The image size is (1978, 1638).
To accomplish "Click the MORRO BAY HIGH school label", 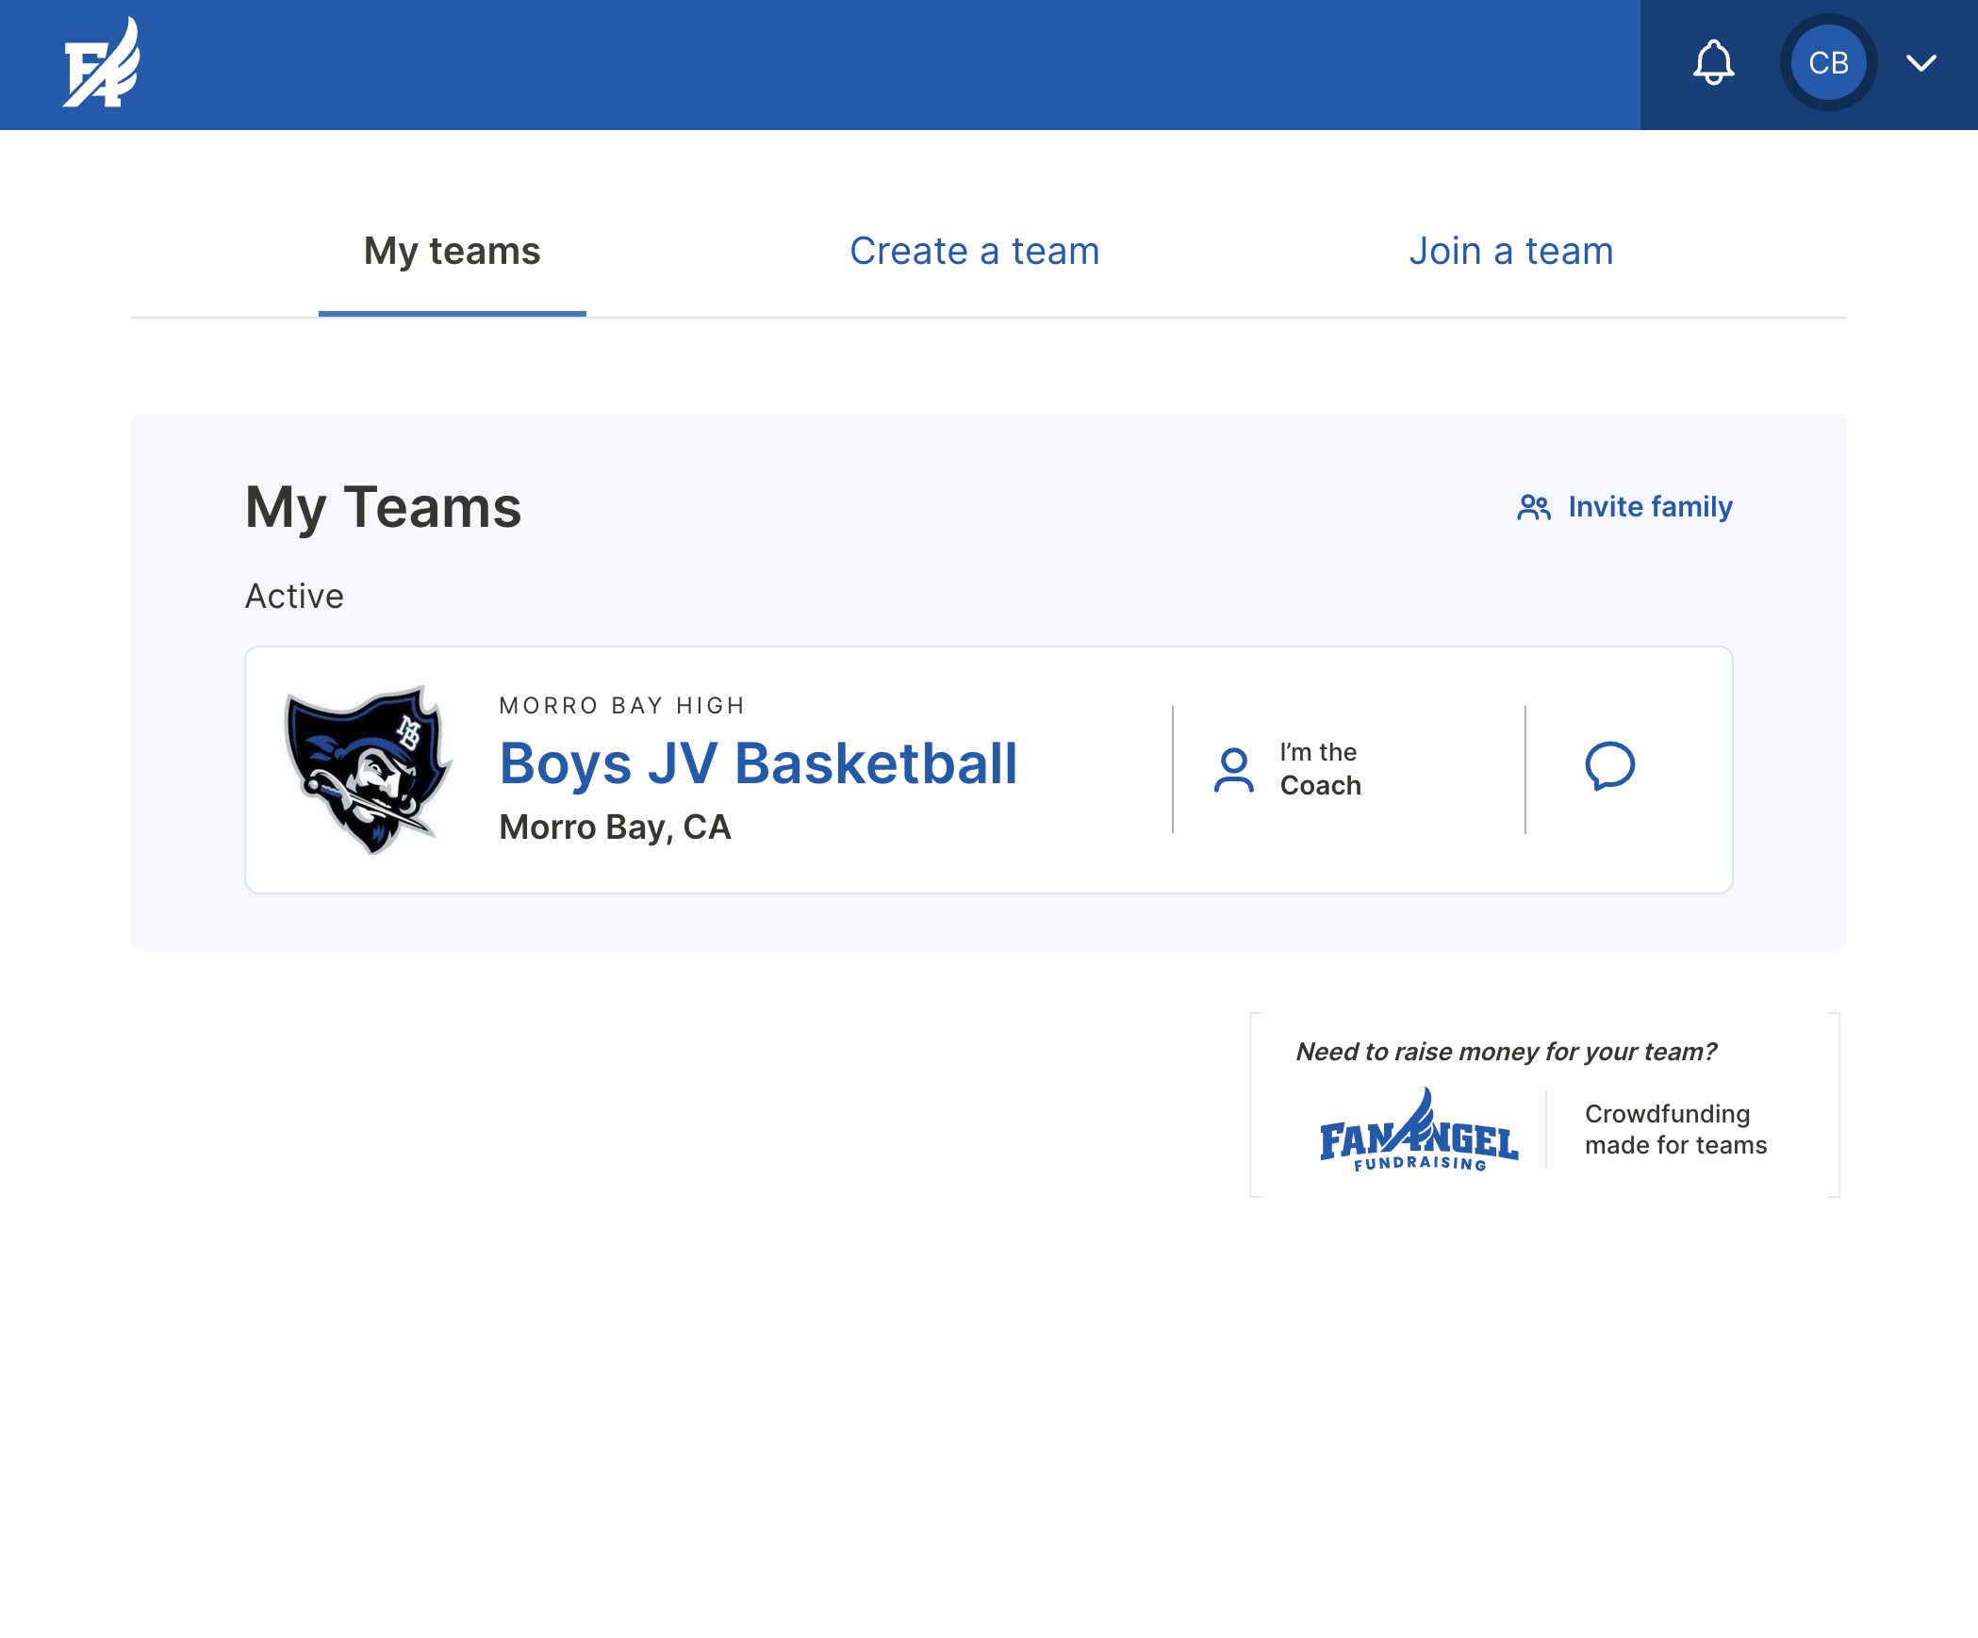I will click(622, 706).
